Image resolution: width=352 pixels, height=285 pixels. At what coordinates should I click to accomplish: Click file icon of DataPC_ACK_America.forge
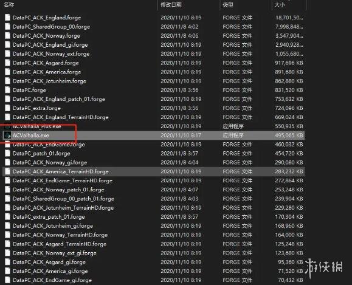[8, 72]
